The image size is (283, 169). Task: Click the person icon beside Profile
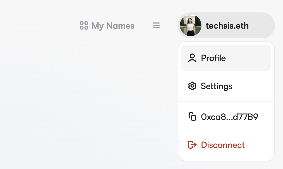pos(192,58)
